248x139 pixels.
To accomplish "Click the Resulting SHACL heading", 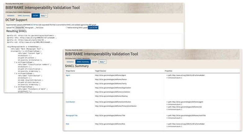I will click(x=16, y=31).
